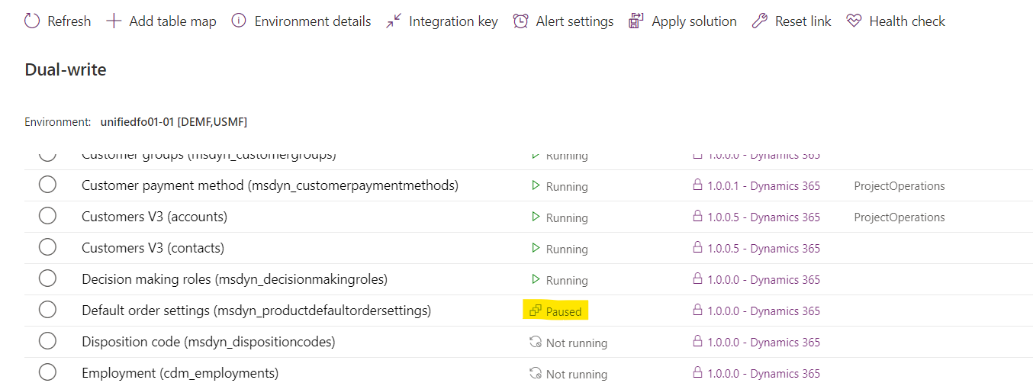Click environment name unifiedfo01-01 [DEMF,USMF]
Image resolution: width=1033 pixels, height=383 pixels.
point(174,122)
